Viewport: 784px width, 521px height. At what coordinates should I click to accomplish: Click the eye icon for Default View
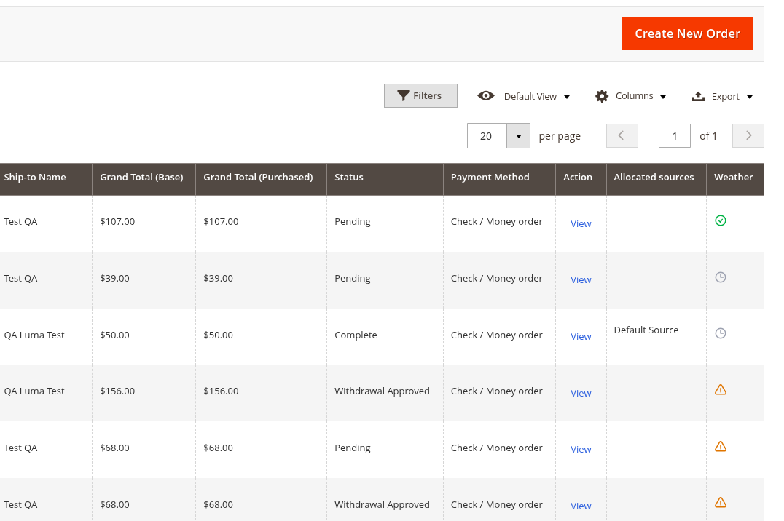coord(485,95)
